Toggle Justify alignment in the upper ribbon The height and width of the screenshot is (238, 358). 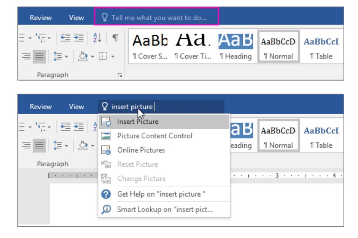(x=39, y=56)
